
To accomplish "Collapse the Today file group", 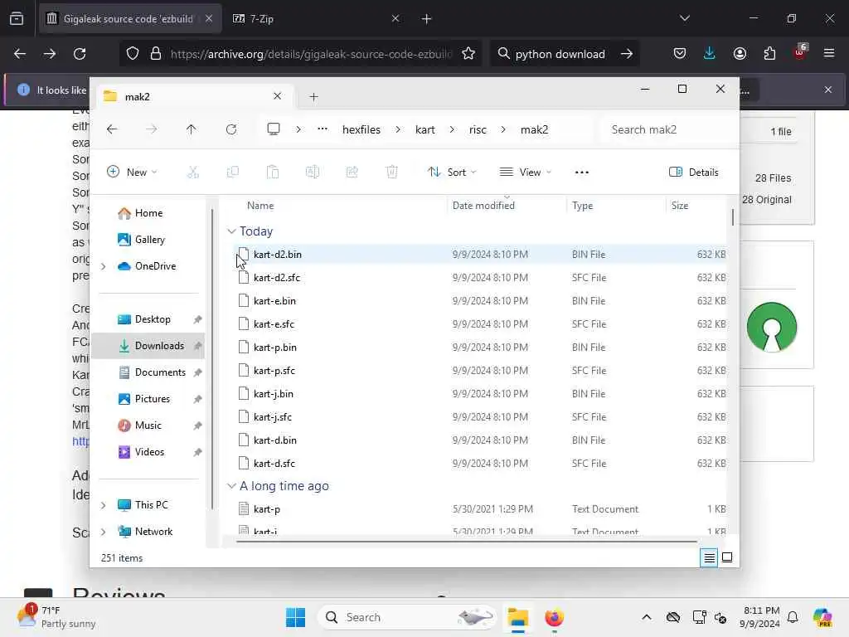I will tap(231, 231).
